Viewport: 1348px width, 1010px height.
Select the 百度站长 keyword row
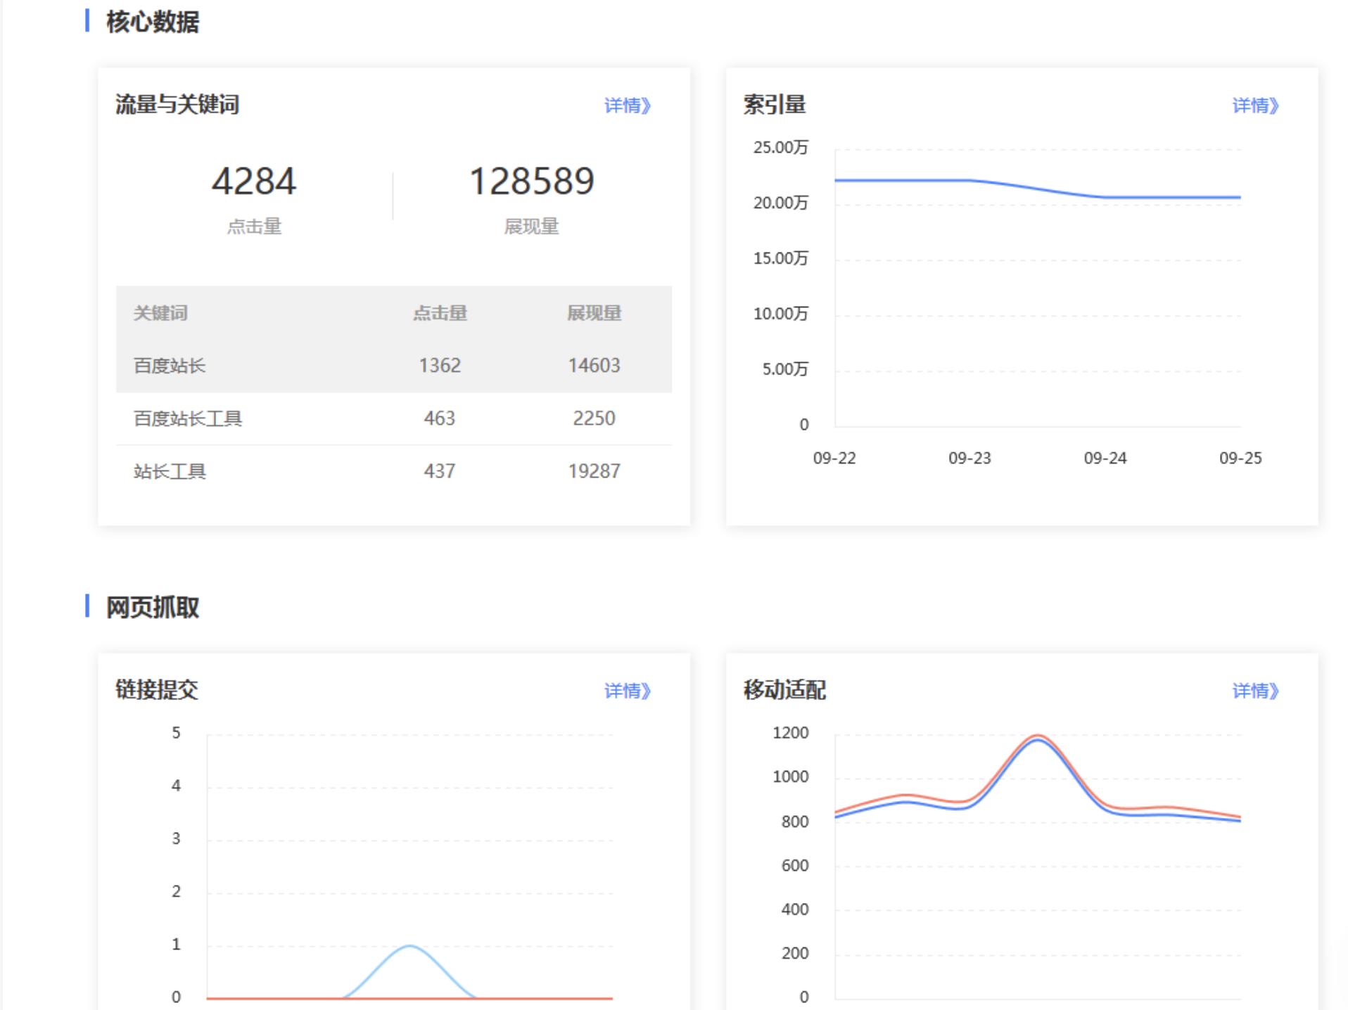click(x=394, y=366)
